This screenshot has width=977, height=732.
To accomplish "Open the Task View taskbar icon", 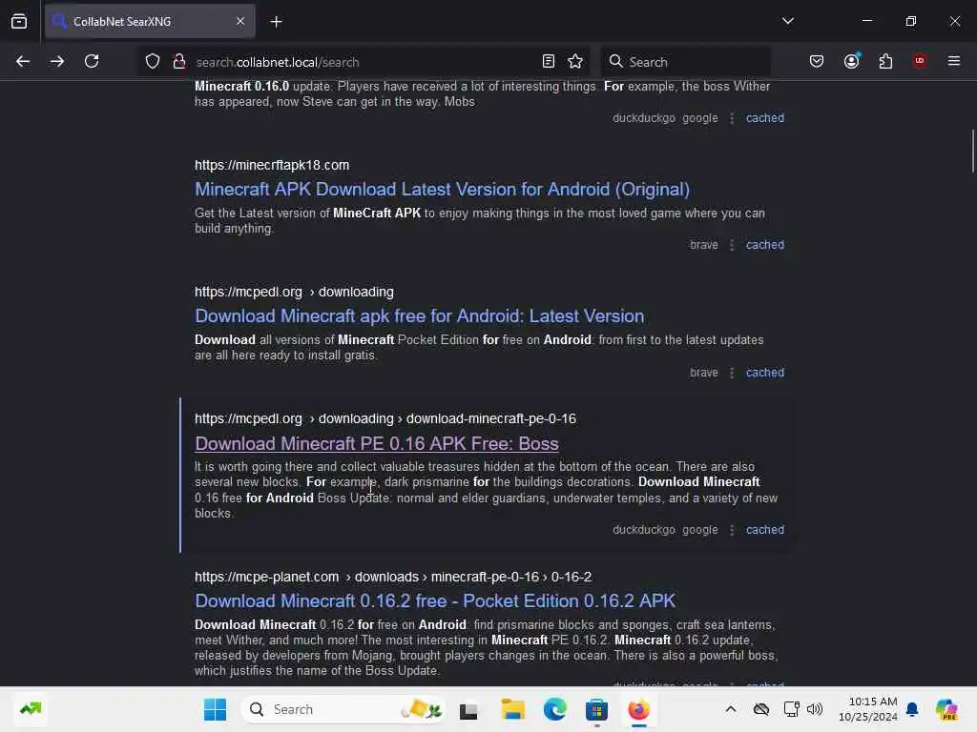I will tap(468, 710).
